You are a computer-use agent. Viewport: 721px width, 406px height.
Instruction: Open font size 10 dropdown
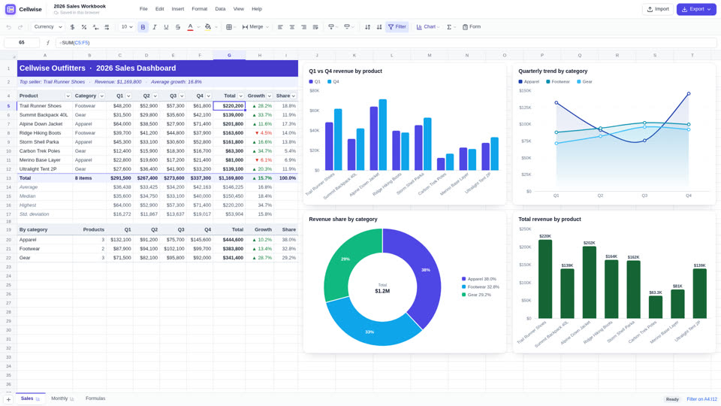pos(127,27)
